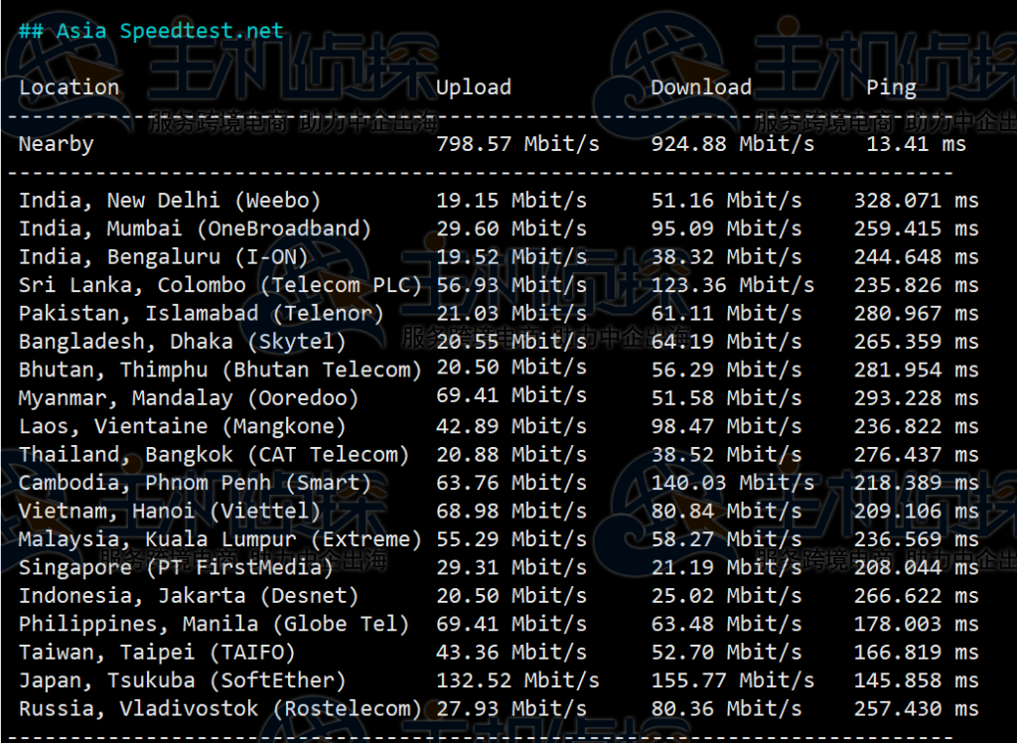This screenshot has height=743, width=1017.
Task: Click the "## Asia Speedtest.net" heading text
Action: (151, 30)
